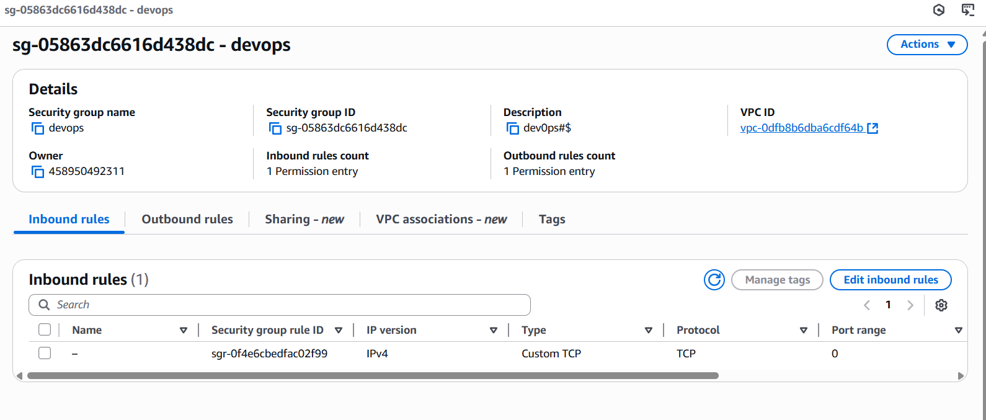This screenshot has height=420, width=986.
Task: Open the VPC associations - new tab
Action: pyautogui.click(x=442, y=220)
